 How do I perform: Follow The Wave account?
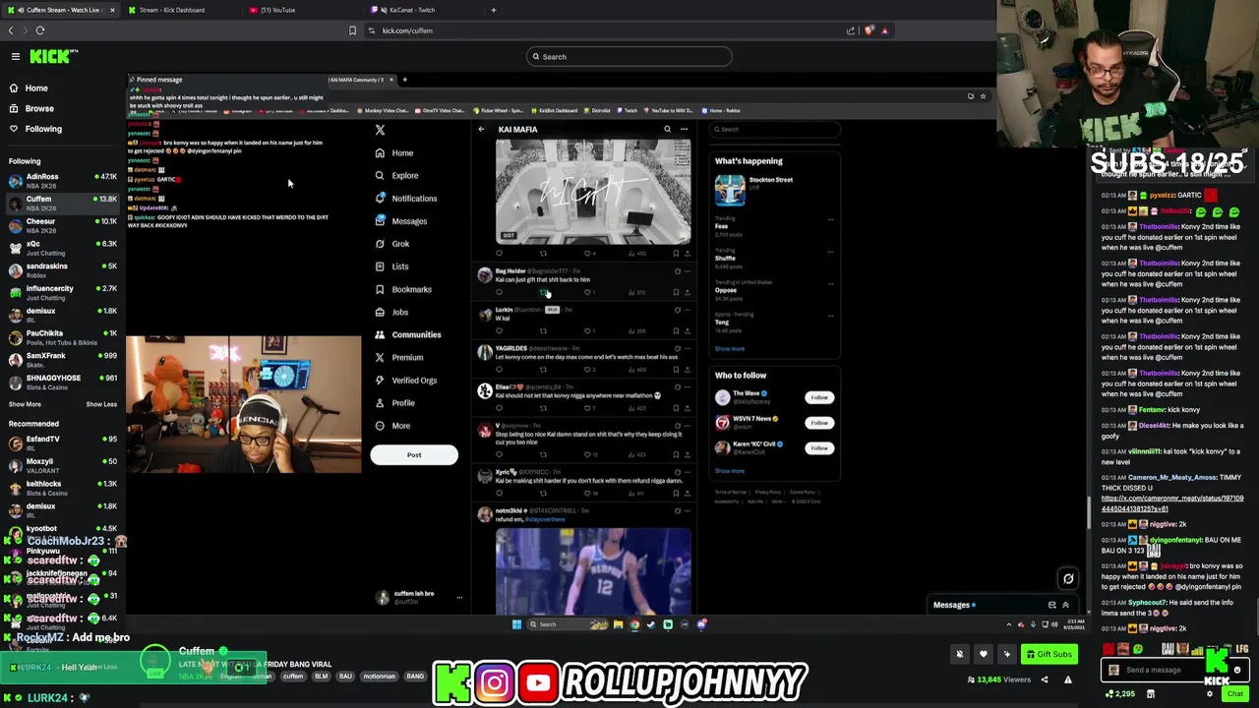click(819, 397)
